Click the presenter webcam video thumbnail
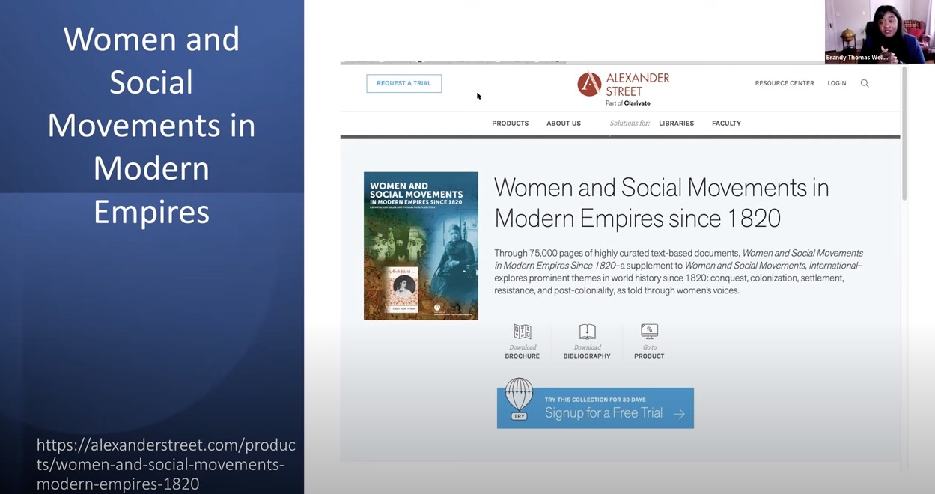 pyautogui.click(x=879, y=31)
